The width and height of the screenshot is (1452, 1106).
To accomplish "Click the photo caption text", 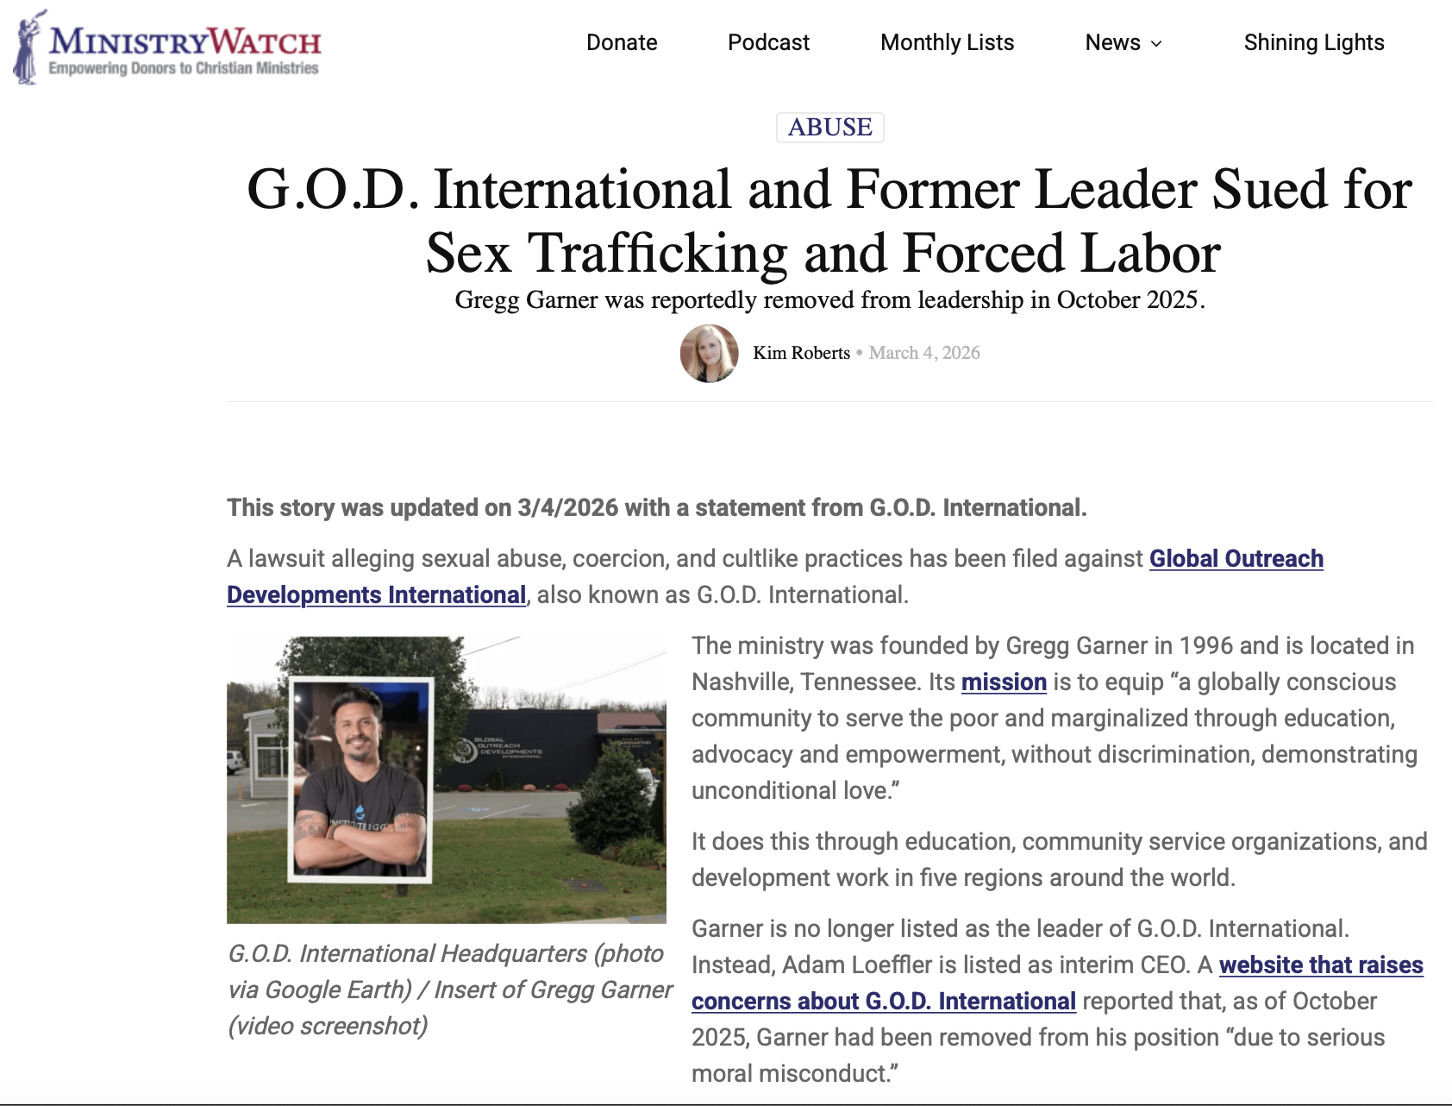I will click(448, 990).
